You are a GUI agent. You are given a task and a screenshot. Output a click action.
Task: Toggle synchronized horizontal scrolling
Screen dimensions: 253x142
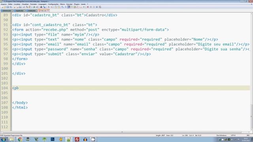point(58,7)
